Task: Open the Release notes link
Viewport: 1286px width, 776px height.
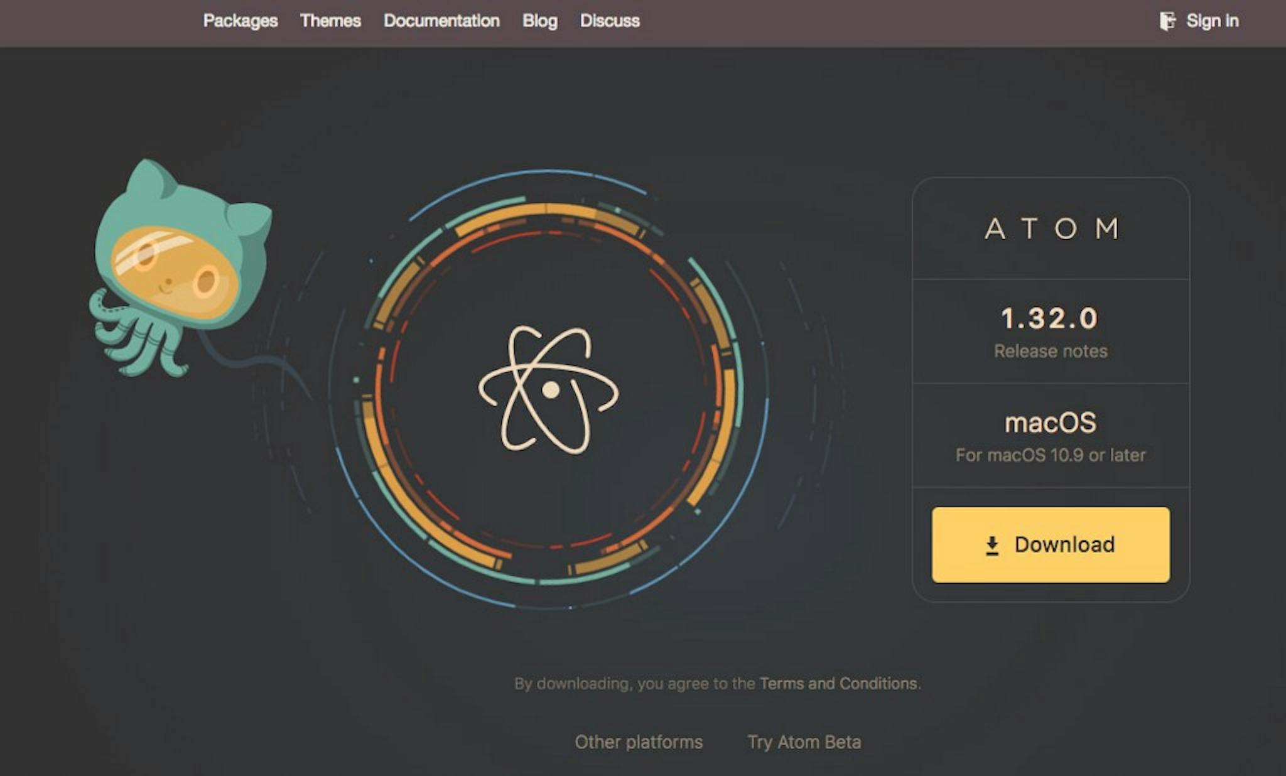Action: 1051,351
